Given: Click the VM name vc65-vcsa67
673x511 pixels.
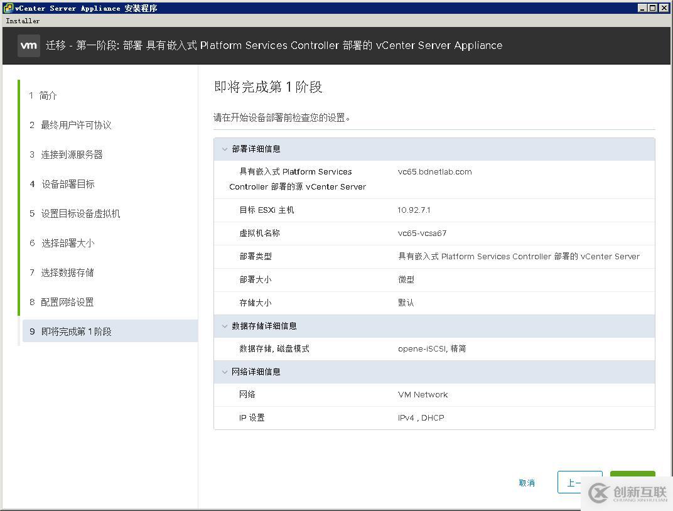Looking at the screenshot, I should click(422, 234).
